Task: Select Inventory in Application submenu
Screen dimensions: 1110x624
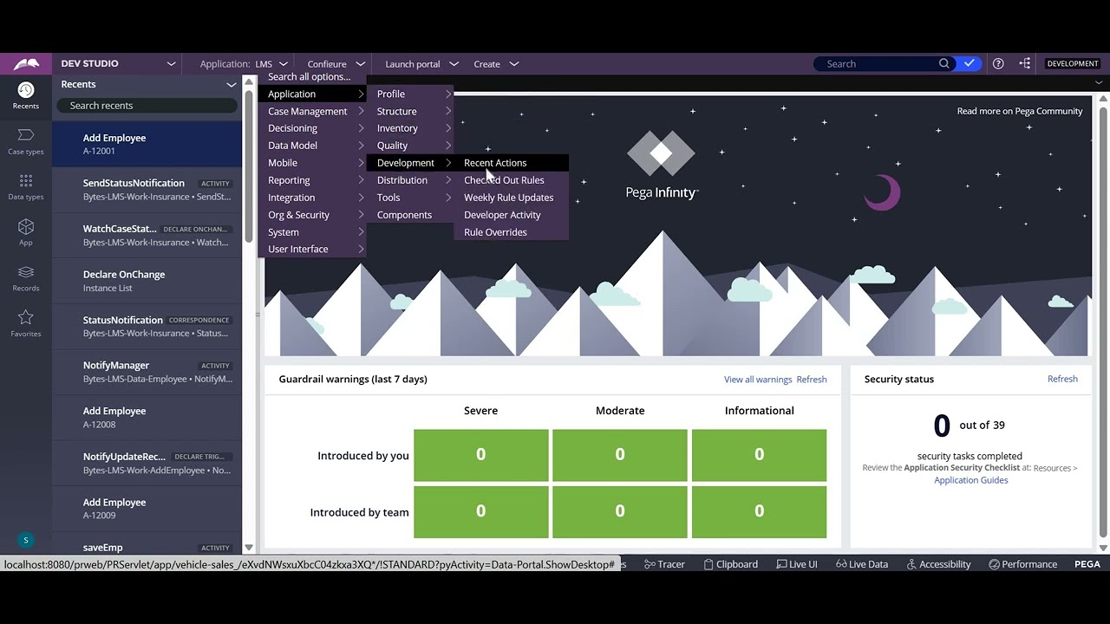Action: [x=412, y=128]
